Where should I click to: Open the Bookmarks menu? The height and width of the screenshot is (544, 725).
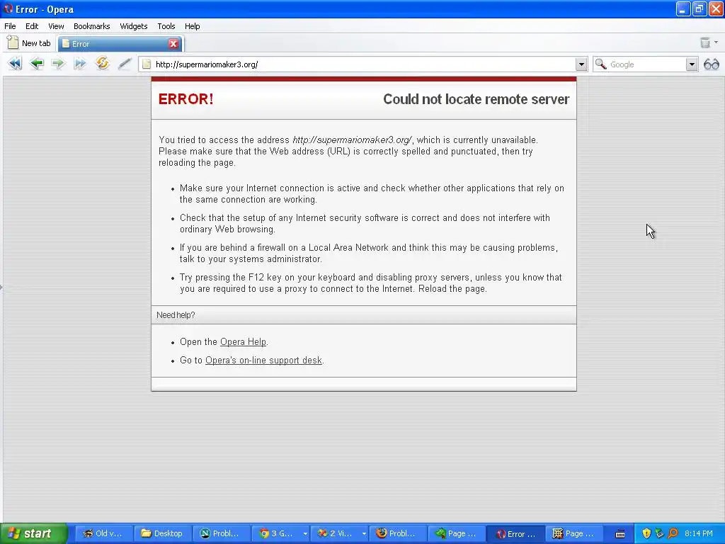91,26
